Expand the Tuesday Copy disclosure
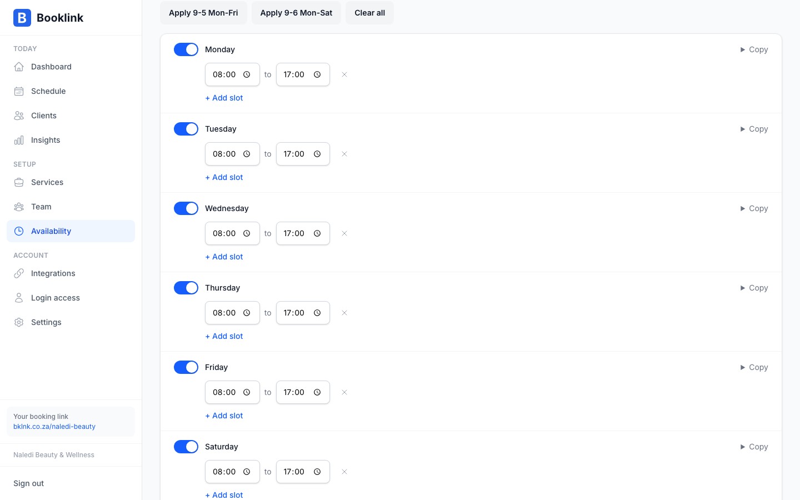 754,129
